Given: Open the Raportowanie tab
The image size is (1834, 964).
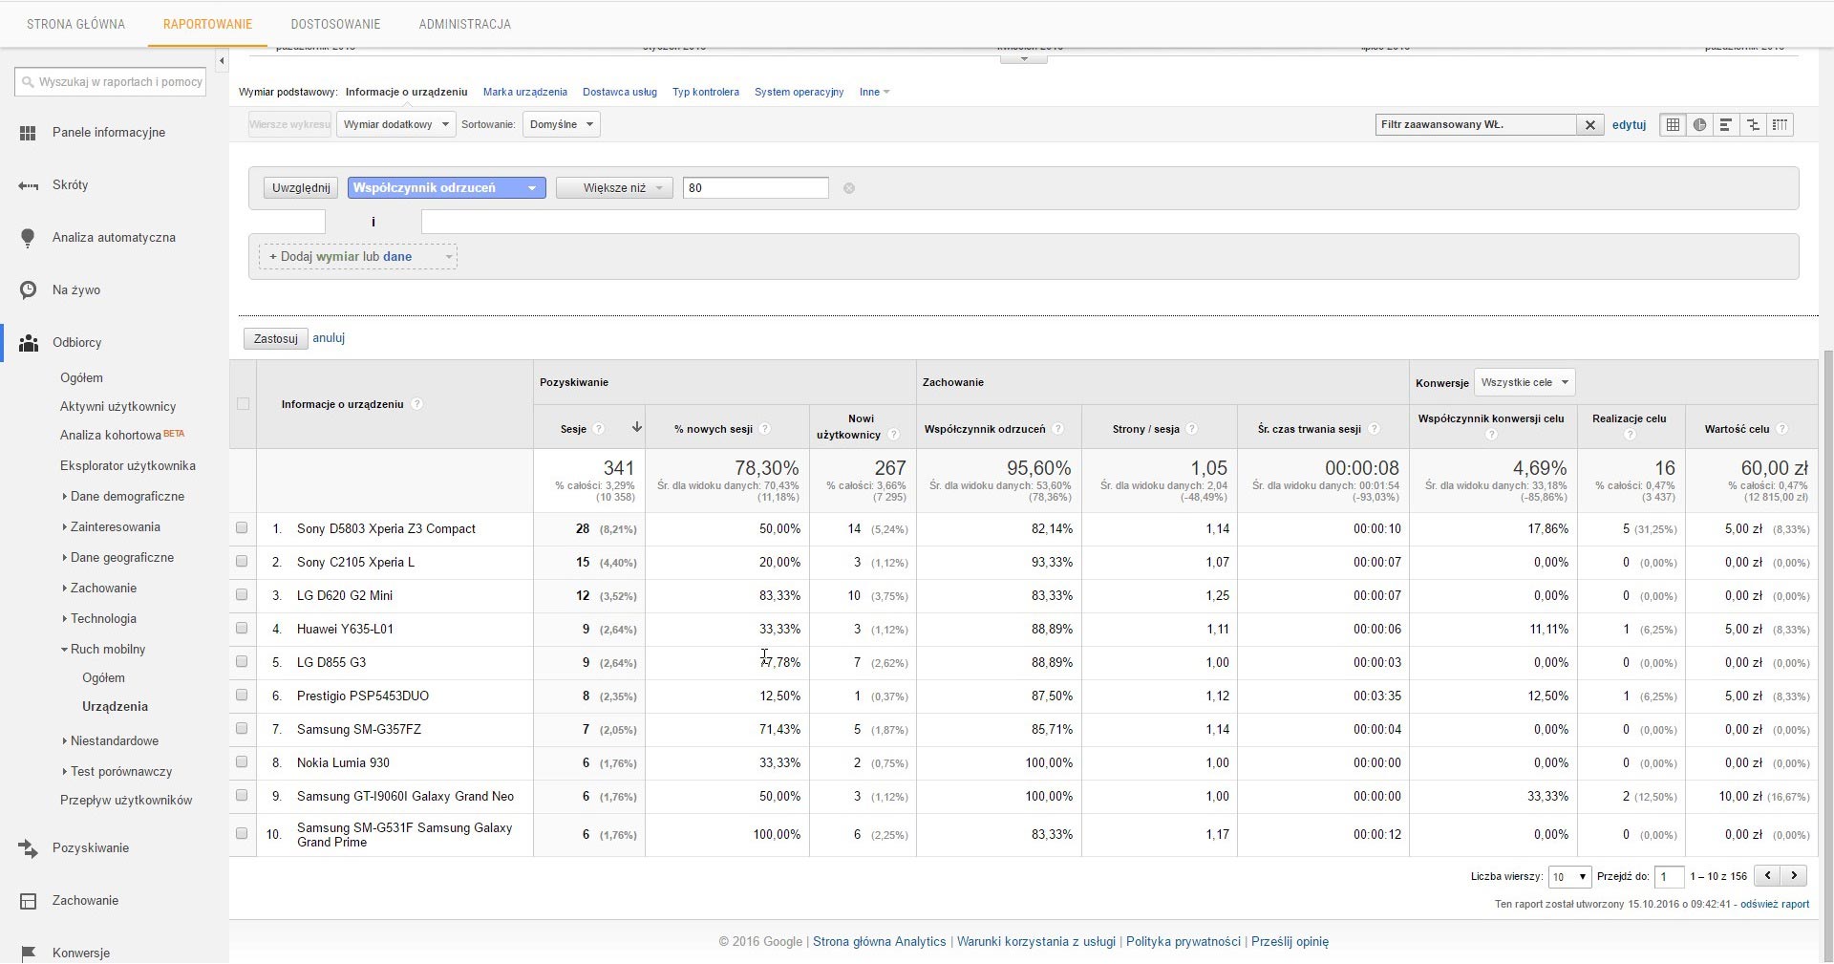Looking at the screenshot, I should [207, 24].
